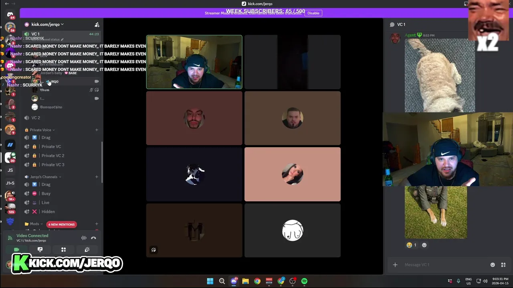513x288 pixels.
Task: Open the taskbar volume control
Action: 485,281
